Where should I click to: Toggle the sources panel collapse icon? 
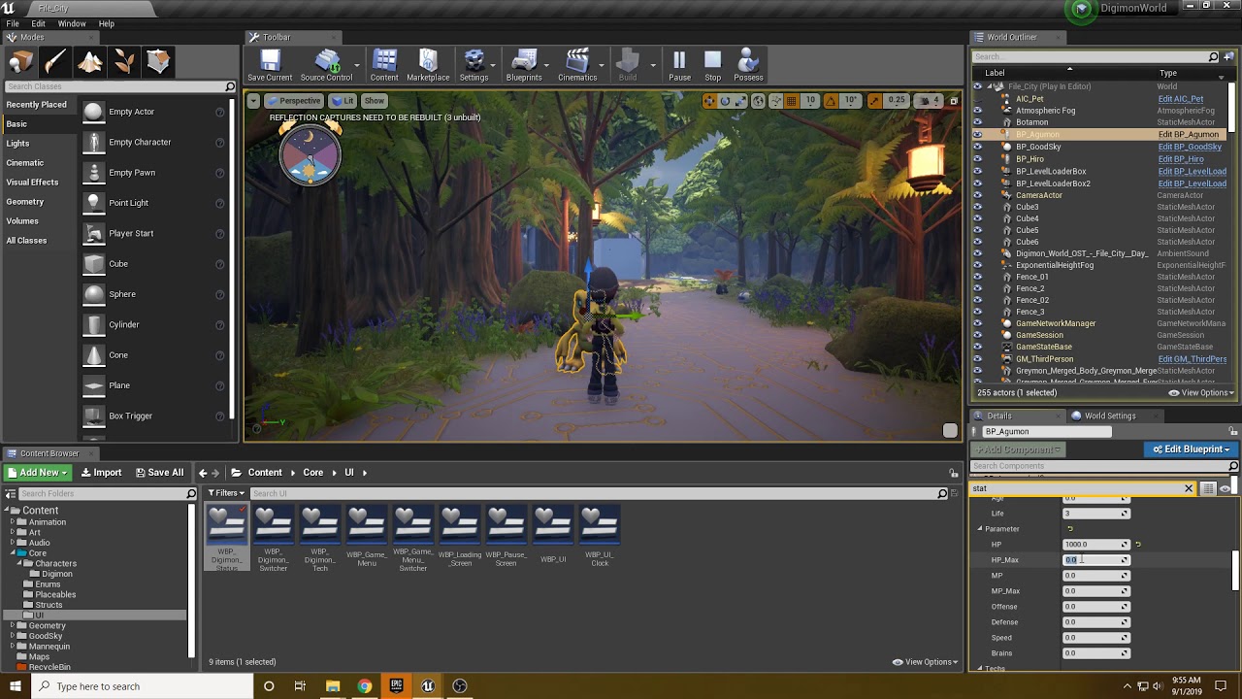(x=11, y=493)
